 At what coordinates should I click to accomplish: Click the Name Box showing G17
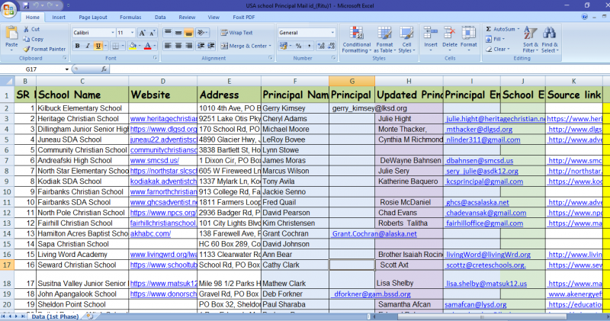coord(32,69)
